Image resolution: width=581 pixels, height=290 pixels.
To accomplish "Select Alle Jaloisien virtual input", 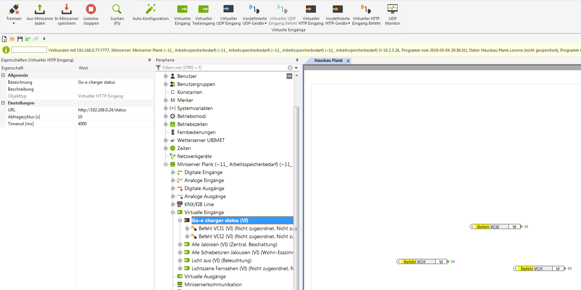I will pos(234,245).
